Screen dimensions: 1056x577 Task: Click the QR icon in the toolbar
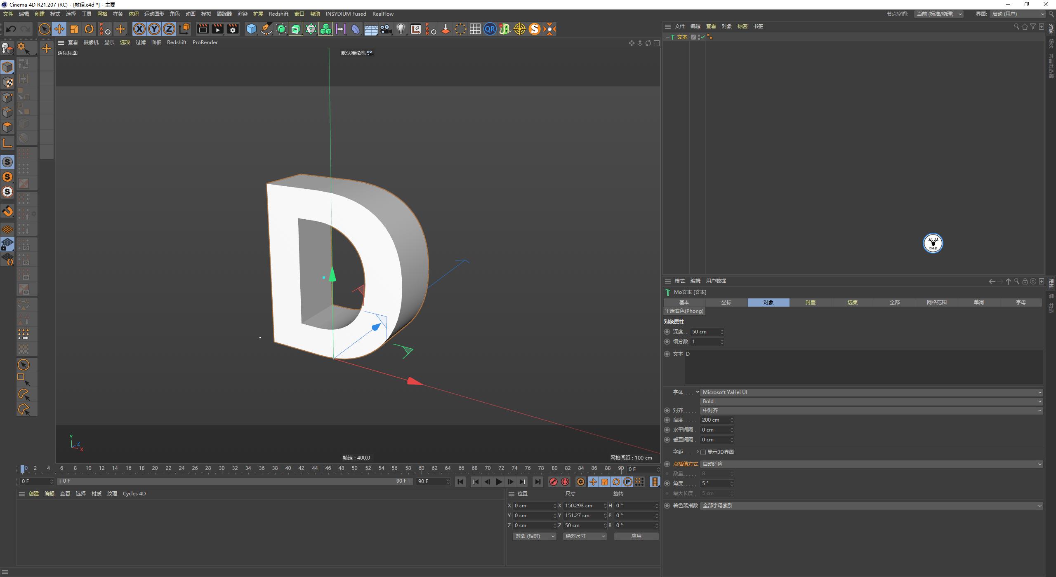pyautogui.click(x=490, y=29)
